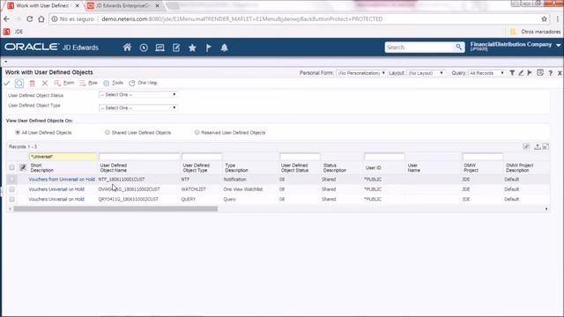This screenshot has height=317, width=564.
Task: Open the Query All Records dropdown
Action: pyautogui.click(x=486, y=73)
